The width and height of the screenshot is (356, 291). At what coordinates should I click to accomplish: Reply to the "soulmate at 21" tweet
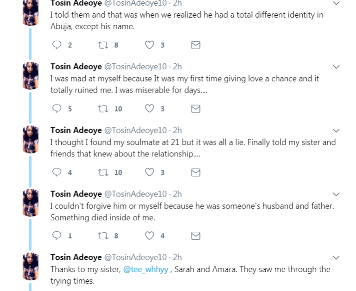coord(57,173)
